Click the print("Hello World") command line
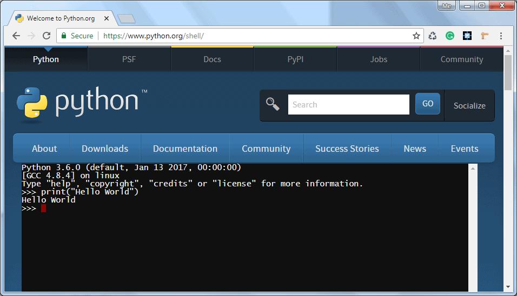This screenshot has height=296, width=517. pos(80,192)
